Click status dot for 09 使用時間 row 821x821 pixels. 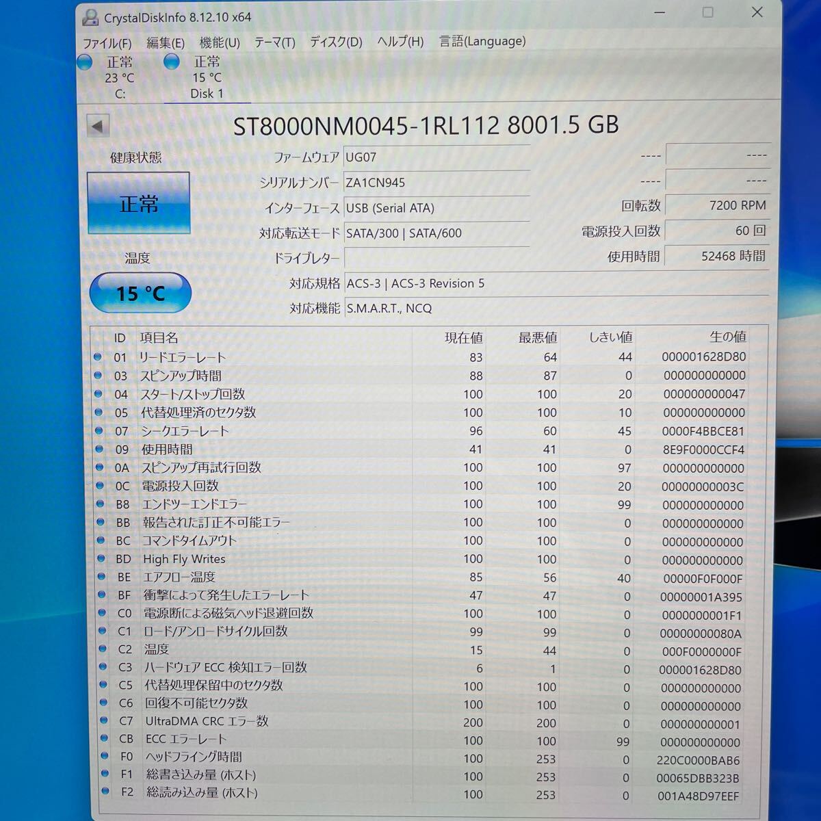pos(99,449)
